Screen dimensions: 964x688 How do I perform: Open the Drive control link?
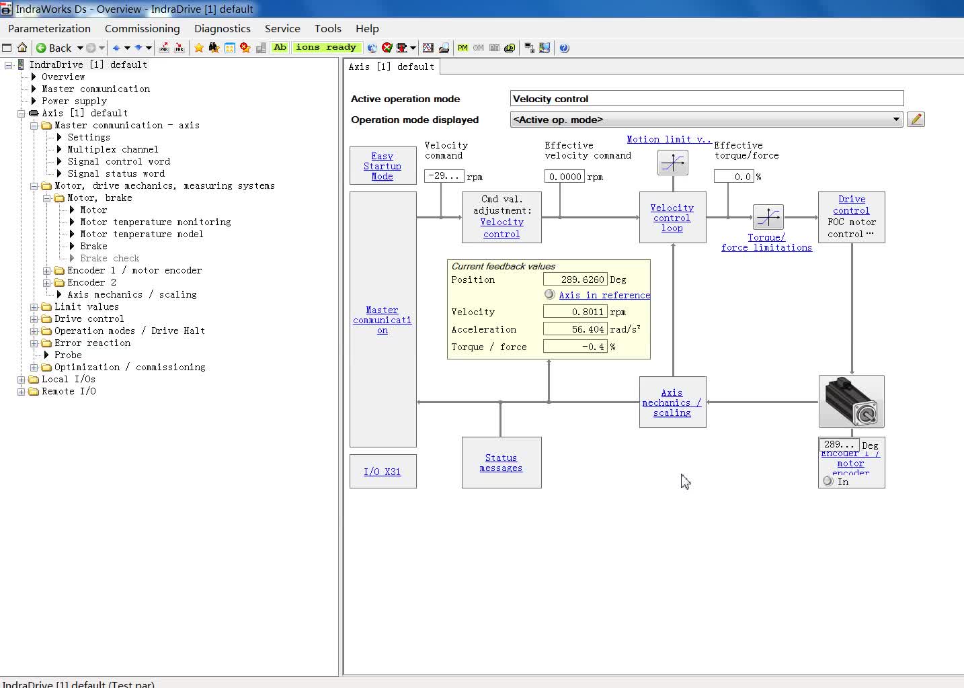coord(852,205)
